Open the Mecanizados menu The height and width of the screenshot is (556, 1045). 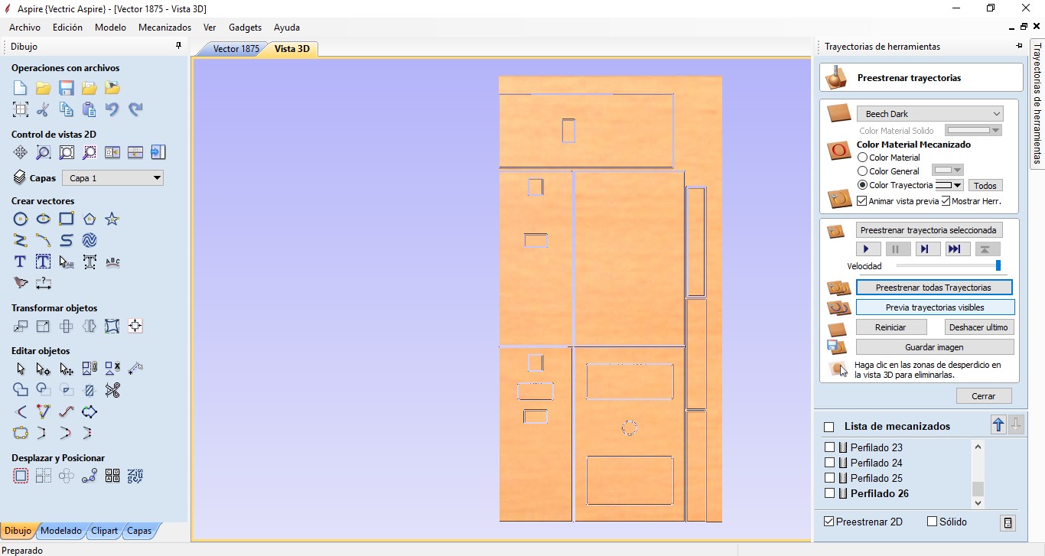point(164,27)
